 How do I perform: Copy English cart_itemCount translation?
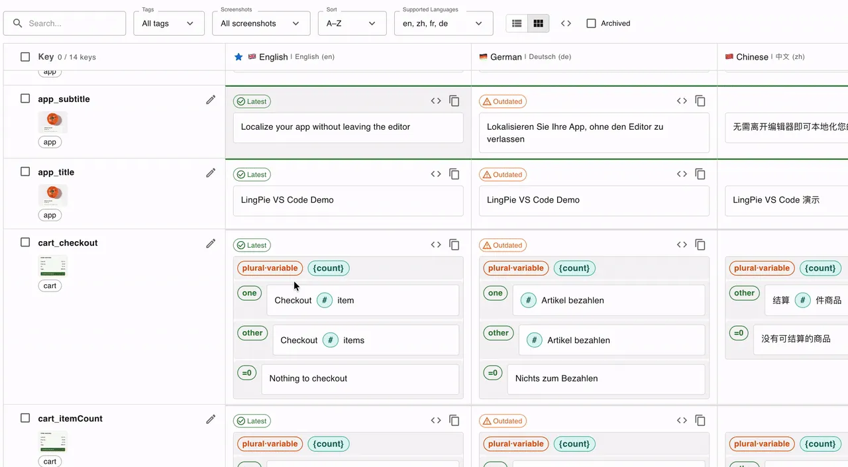[454, 421]
